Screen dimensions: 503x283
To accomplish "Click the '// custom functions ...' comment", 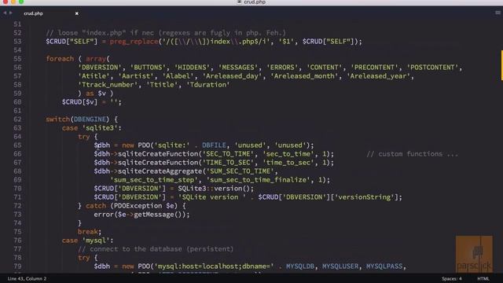I will (x=413, y=154).
